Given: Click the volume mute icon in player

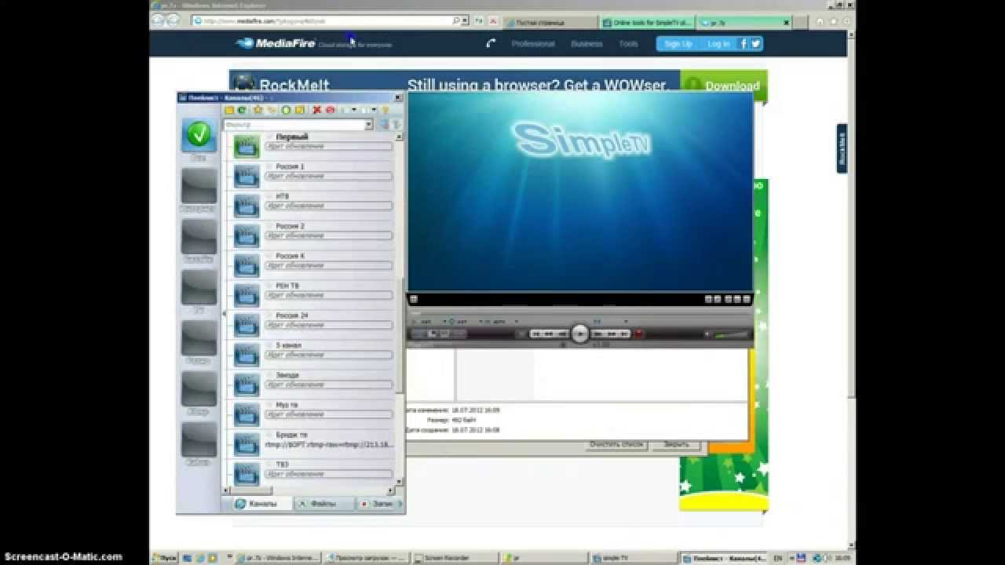Looking at the screenshot, I should pos(707,334).
